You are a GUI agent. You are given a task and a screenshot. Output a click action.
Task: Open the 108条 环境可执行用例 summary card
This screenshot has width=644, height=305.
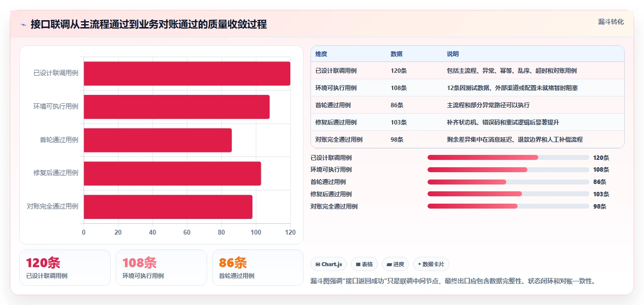click(x=161, y=268)
